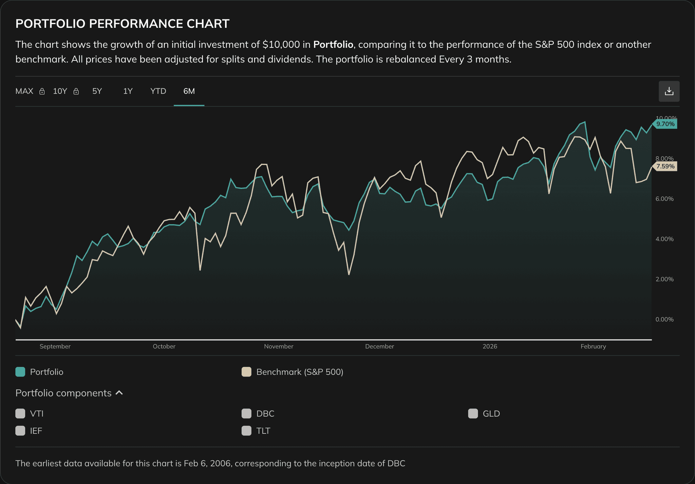Screen dimensions: 695x484
Task: Click the lock icon next to MAX
Action: [x=42, y=91]
